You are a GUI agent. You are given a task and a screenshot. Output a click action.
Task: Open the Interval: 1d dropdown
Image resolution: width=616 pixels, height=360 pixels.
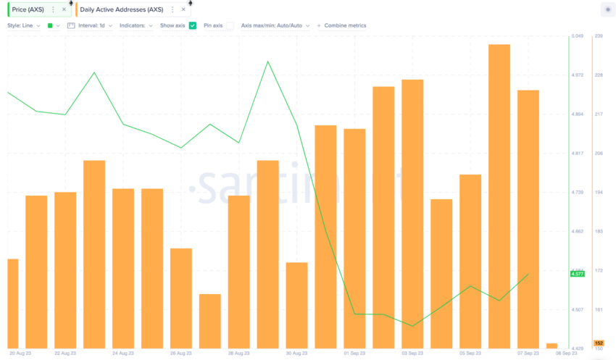(95, 25)
